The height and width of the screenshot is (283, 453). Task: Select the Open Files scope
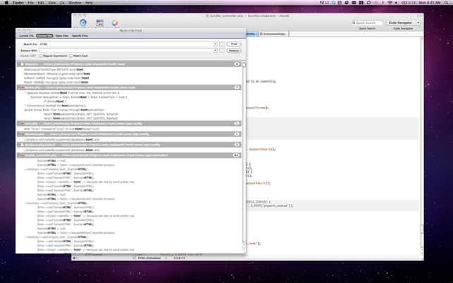pyautogui.click(x=62, y=36)
